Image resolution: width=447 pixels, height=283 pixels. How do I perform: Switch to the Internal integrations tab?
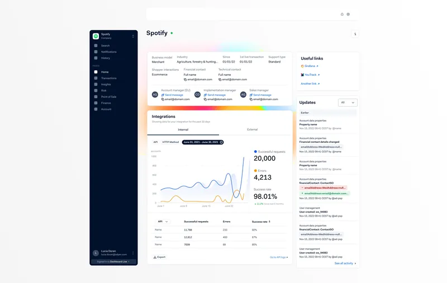tap(183, 130)
